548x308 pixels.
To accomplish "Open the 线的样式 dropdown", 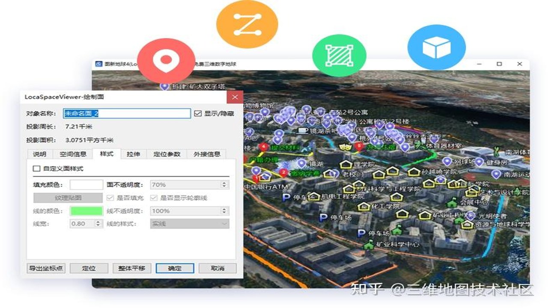I will pyautogui.click(x=190, y=224).
